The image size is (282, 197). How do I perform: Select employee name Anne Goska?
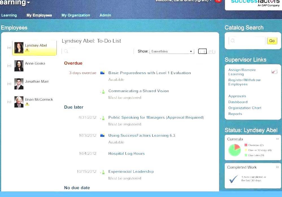pyautogui.click(x=35, y=63)
